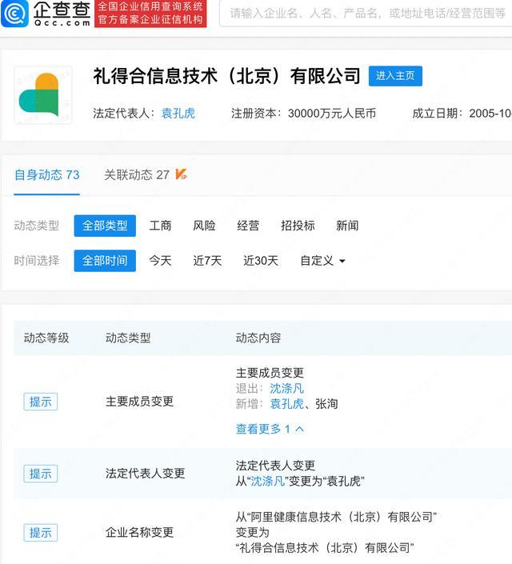The image size is (512, 564).
Task: Open 沈涤凡 link in 法定代表人变更 row
Action: pos(268,481)
